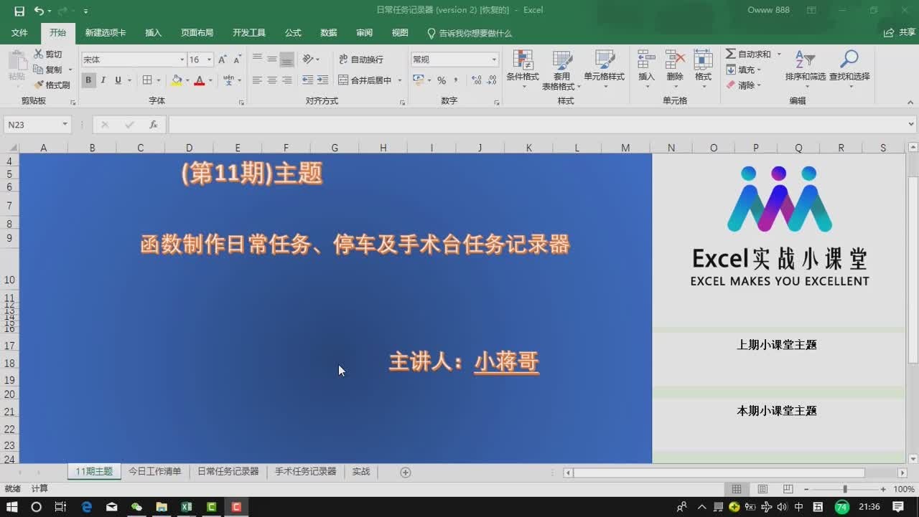Switch to sheet 手术任务记录器
Screen dimensions: 919x517
306,472
